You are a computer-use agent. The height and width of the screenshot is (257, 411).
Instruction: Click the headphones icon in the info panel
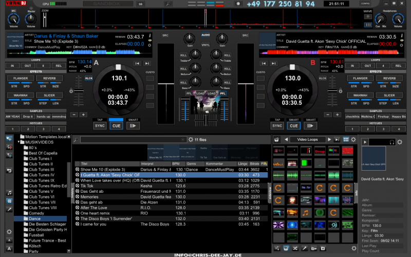[x=391, y=142]
